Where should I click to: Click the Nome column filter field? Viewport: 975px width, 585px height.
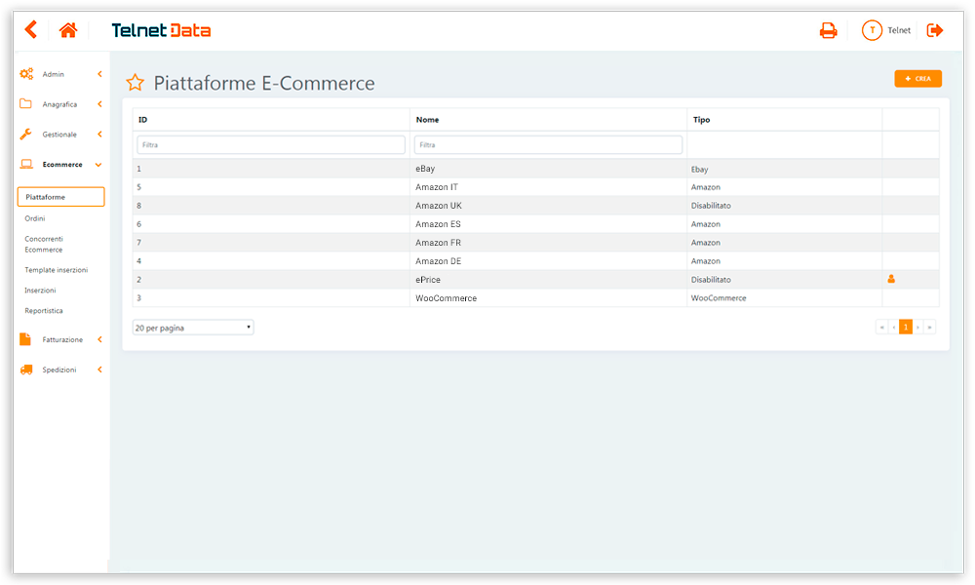click(x=548, y=145)
